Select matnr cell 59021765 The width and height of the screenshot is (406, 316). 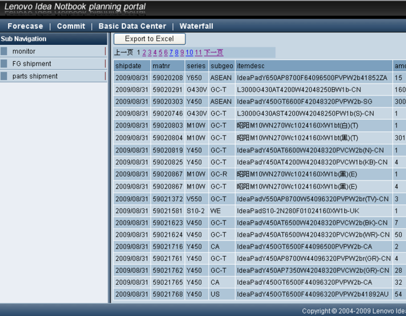coord(168,282)
